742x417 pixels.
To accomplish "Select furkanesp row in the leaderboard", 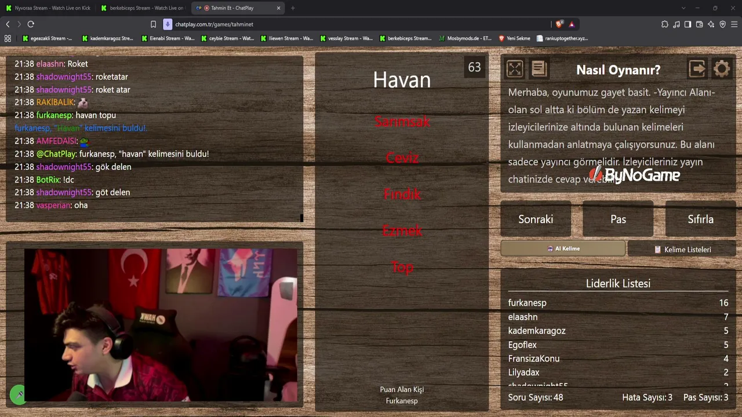I will (x=618, y=303).
